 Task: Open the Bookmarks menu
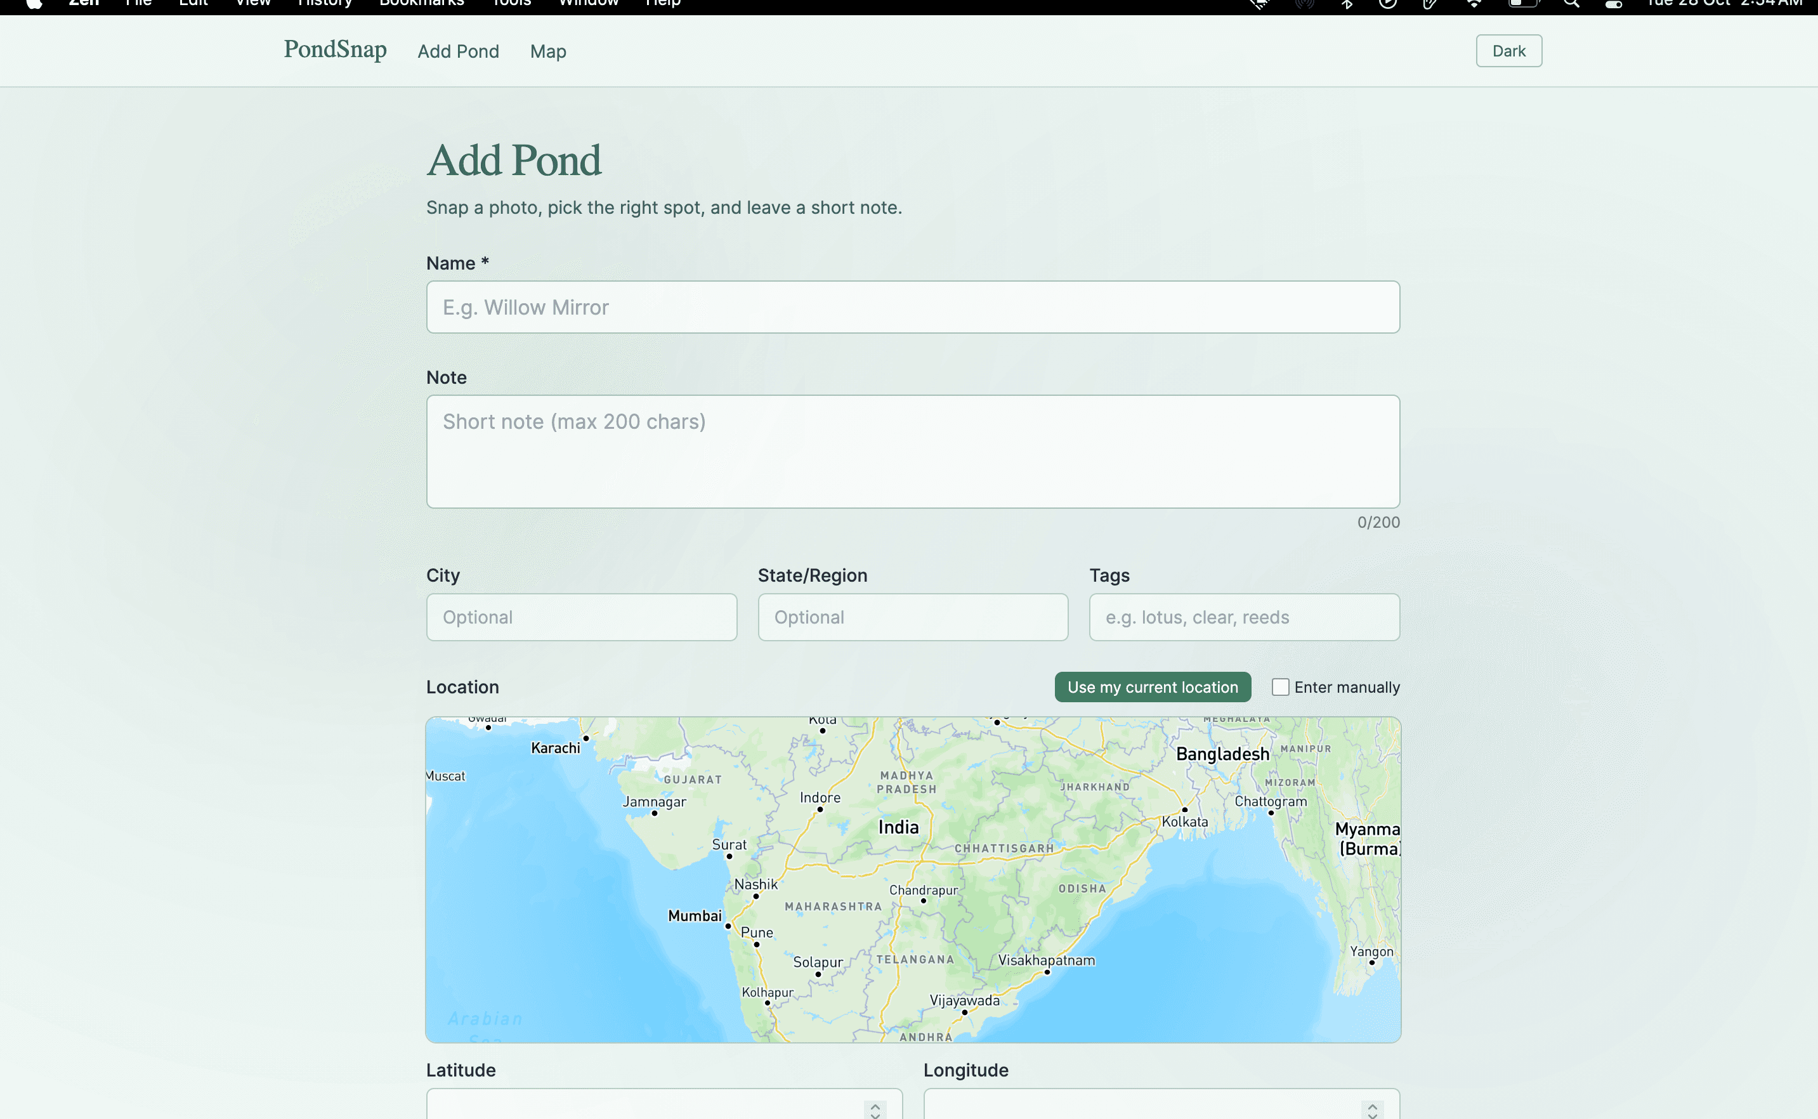pyautogui.click(x=421, y=4)
